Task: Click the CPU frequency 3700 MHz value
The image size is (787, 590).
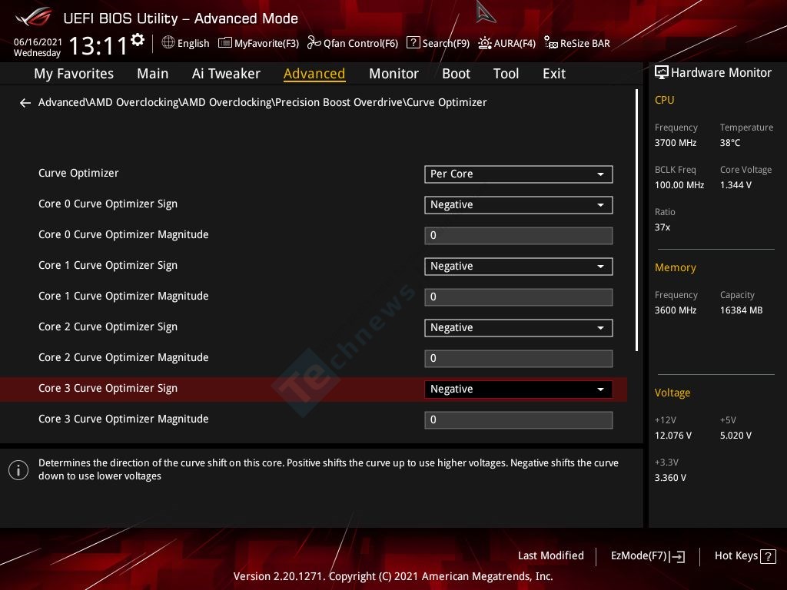Action: [675, 143]
